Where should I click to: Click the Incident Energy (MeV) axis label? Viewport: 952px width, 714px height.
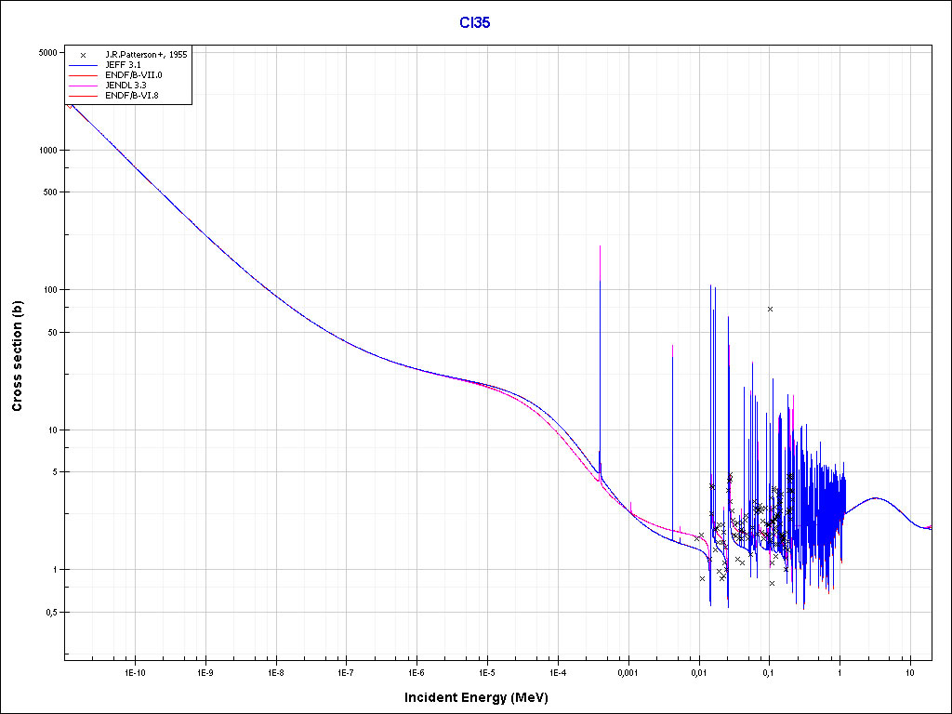coord(483,697)
